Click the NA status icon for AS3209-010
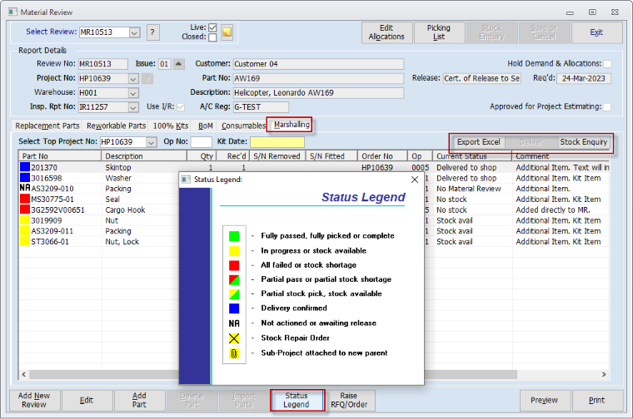Viewport: 633px width, 419px height. (x=24, y=189)
